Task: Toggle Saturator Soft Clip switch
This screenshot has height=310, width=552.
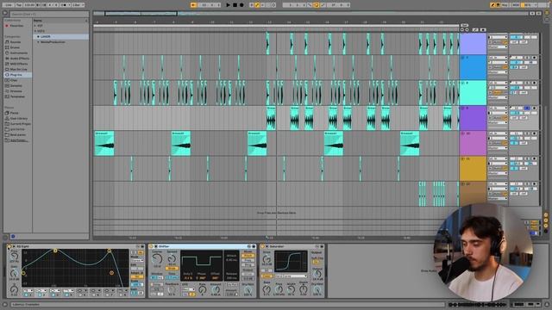Action: [316, 262]
